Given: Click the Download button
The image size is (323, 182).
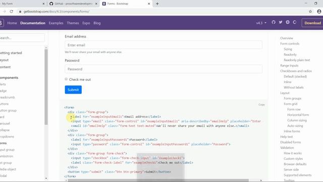Looking at the screenshot, I should (x=312, y=23).
